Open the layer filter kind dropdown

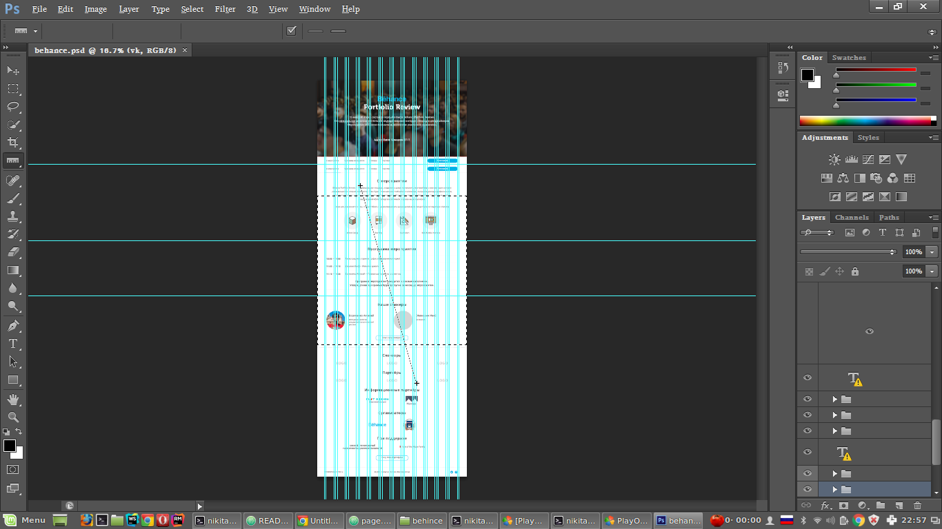817,233
